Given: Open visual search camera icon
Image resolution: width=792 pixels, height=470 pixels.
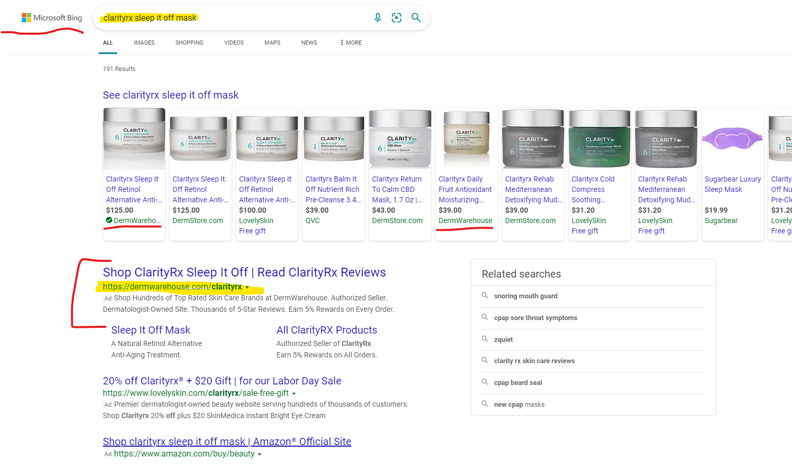Looking at the screenshot, I should pos(397,18).
